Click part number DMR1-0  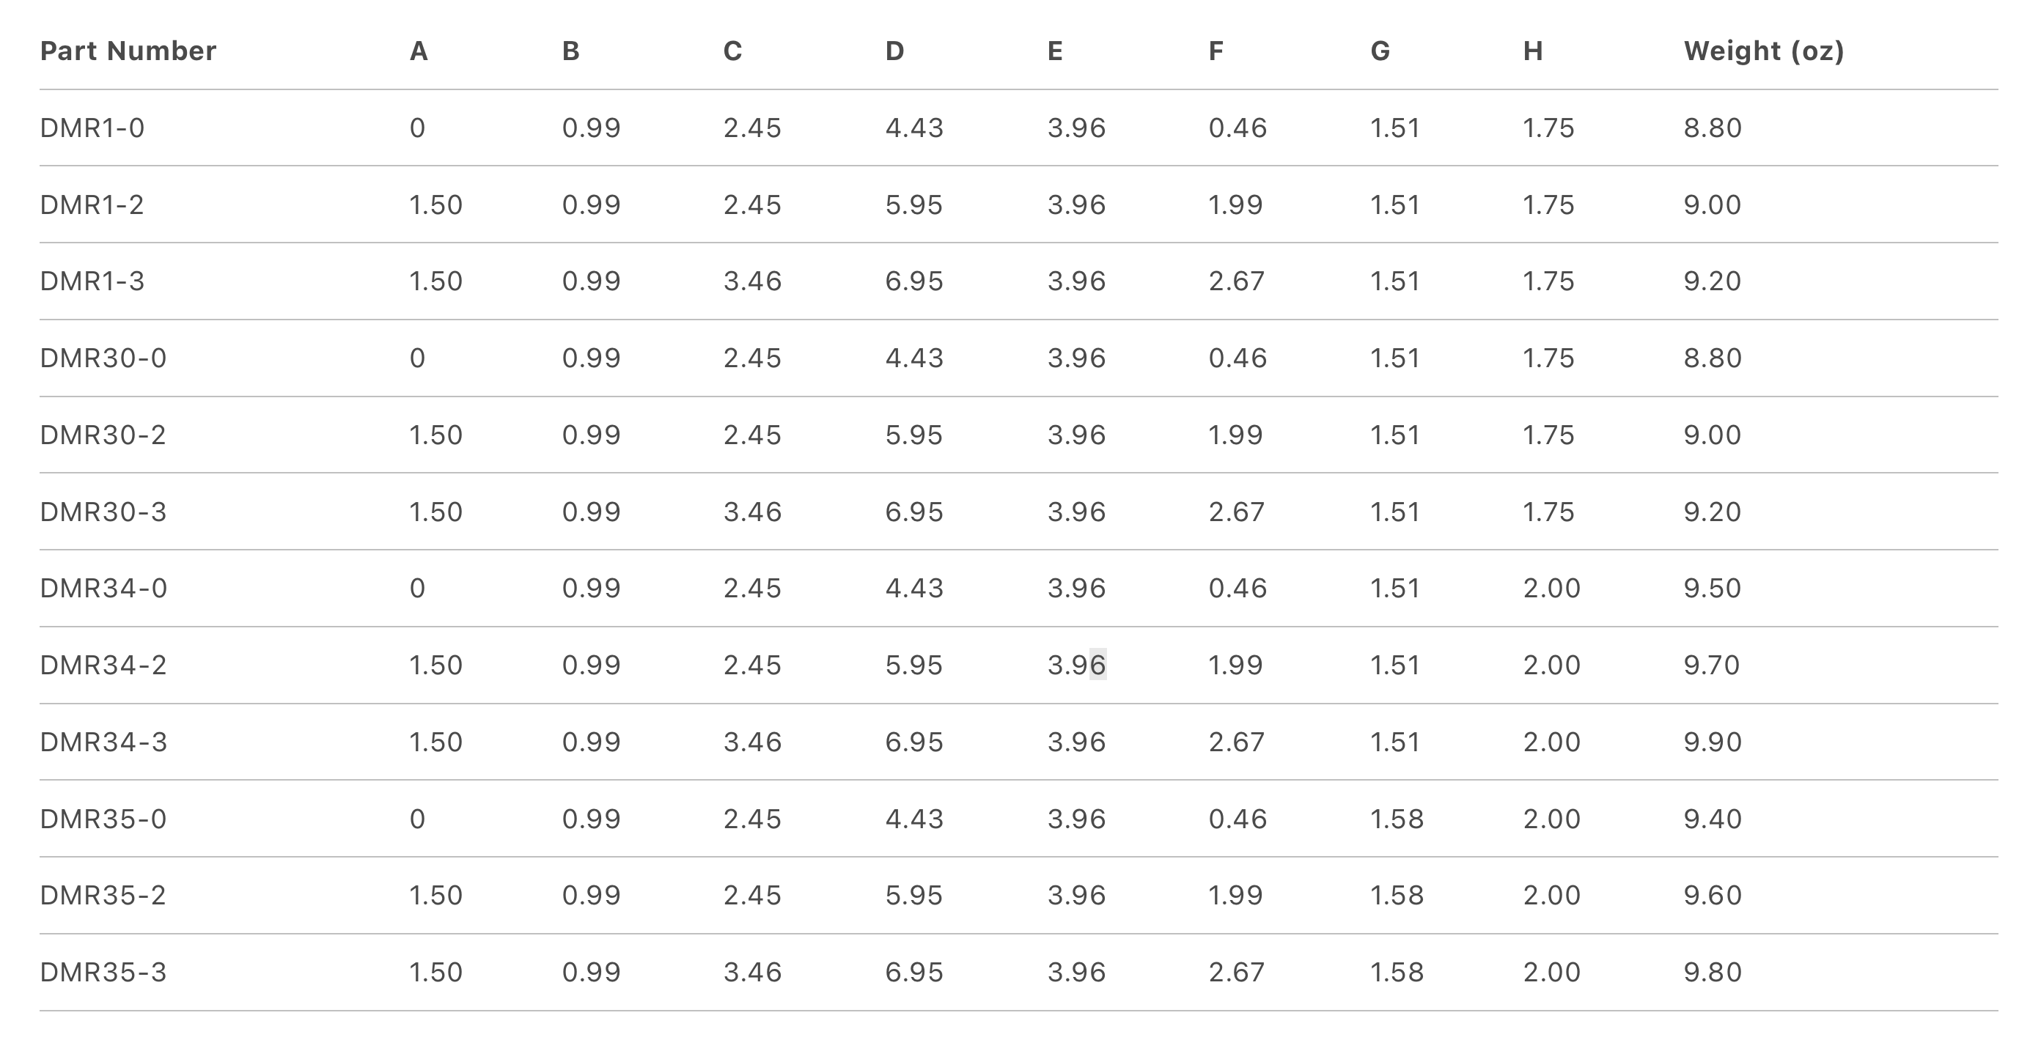[x=92, y=128]
